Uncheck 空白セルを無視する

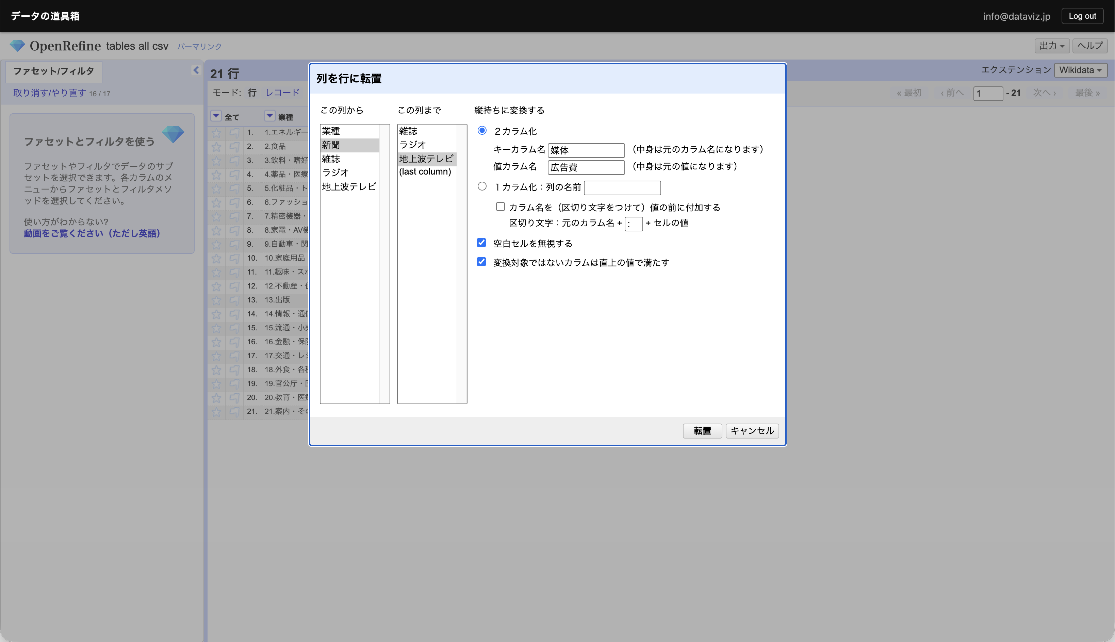pyautogui.click(x=481, y=243)
